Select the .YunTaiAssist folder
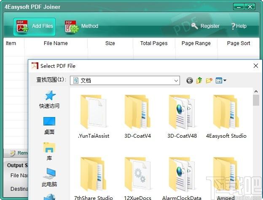This screenshot has height=200, width=263. tap(94, 117)
